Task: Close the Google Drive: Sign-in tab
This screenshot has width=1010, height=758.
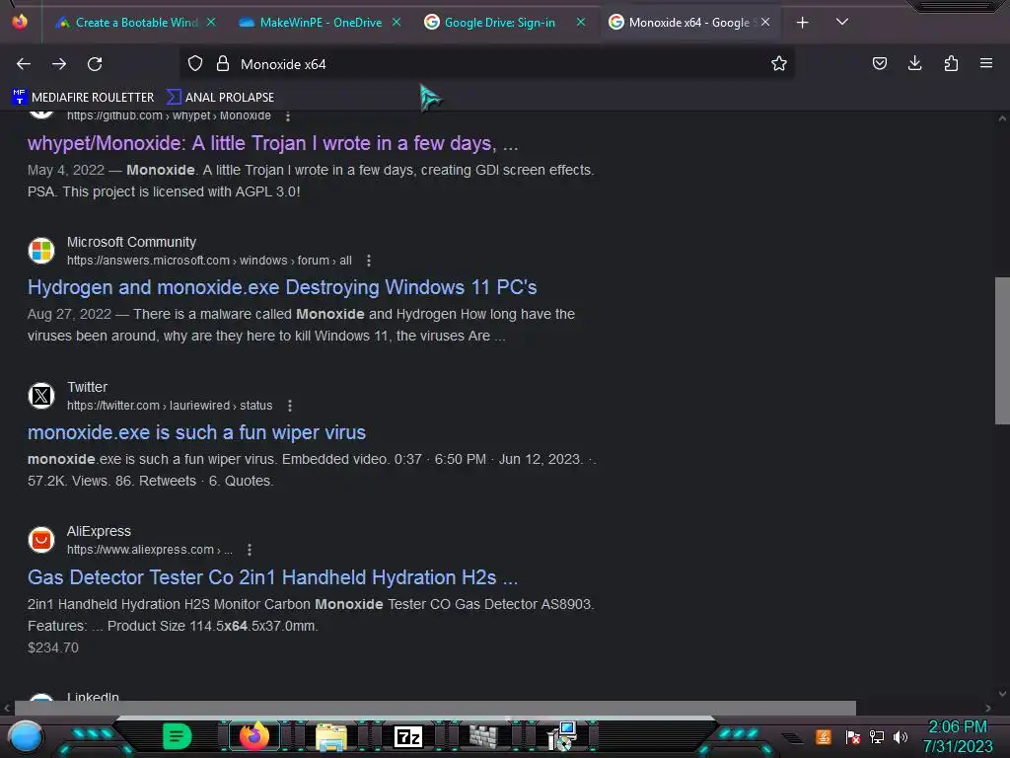Action: pos(581,23)
